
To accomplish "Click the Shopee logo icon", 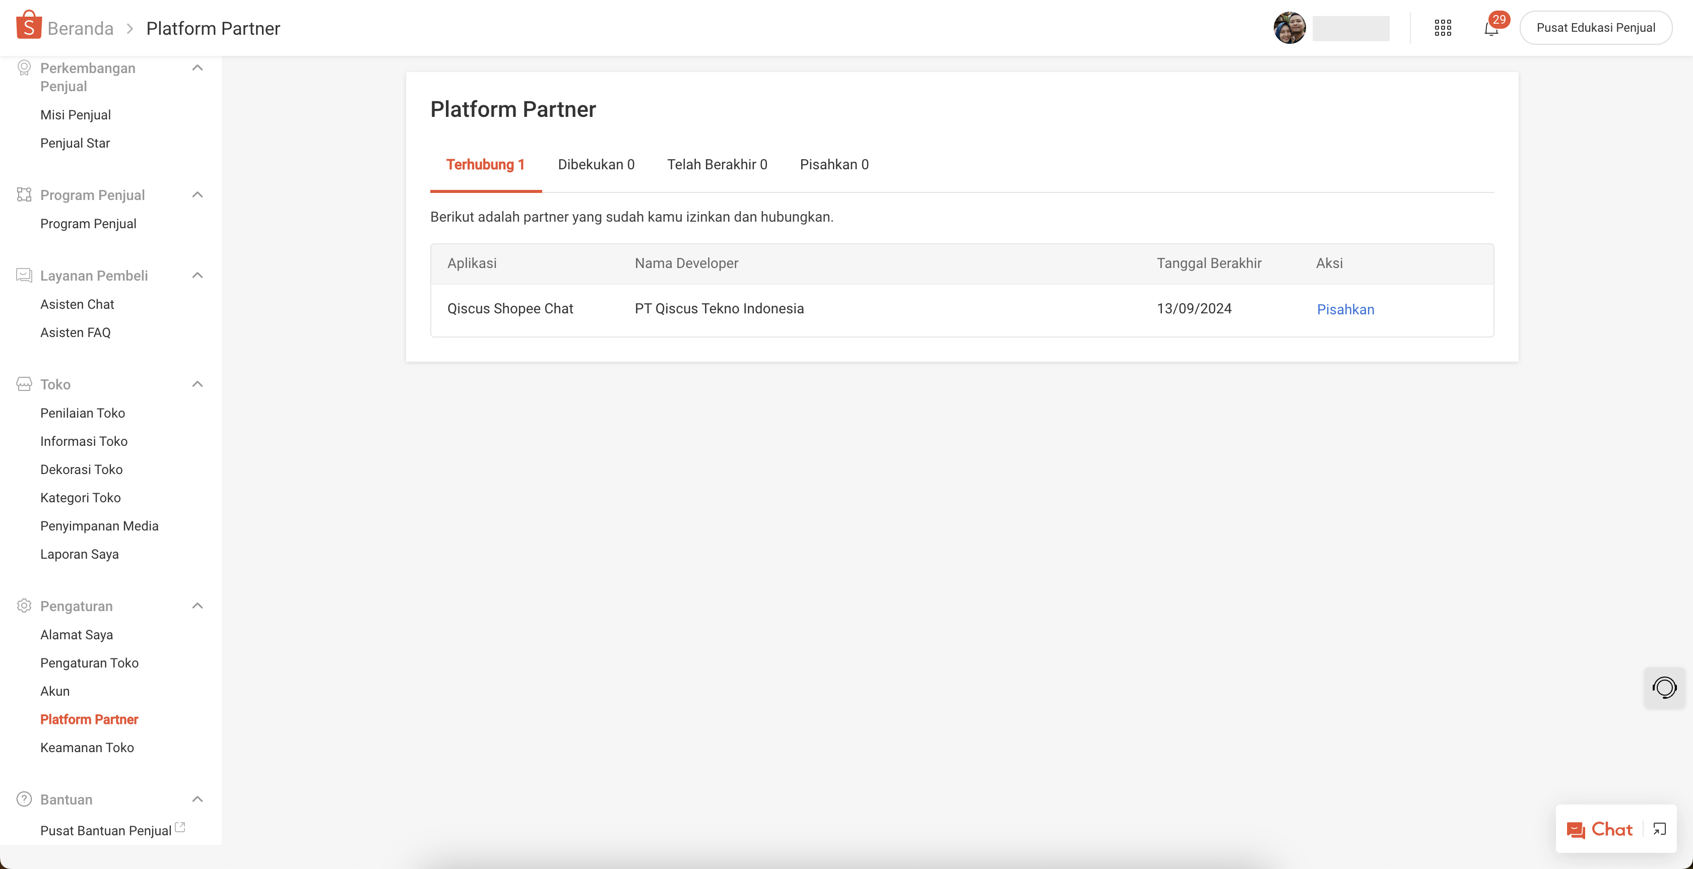I will tap(29, 26).
